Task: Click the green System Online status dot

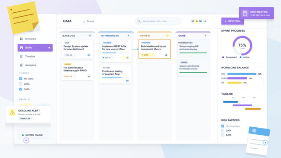Action: coord(23,135)
